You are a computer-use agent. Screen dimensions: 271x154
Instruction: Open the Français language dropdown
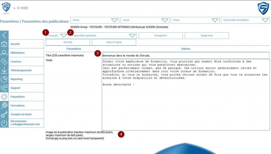pyautogui.click(x=57, y=36)
